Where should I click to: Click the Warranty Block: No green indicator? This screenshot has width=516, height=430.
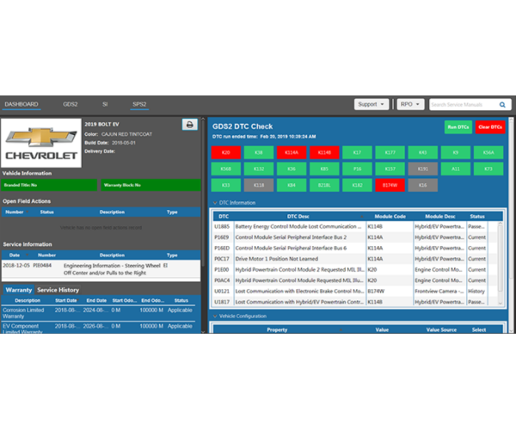tap(150, 185)
